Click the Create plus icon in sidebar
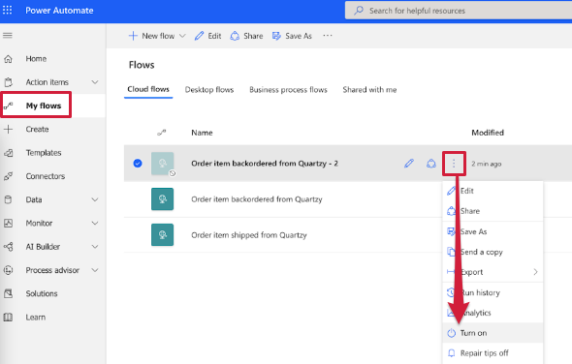Screen dimensions: 572x364 [x=8, y=129]
